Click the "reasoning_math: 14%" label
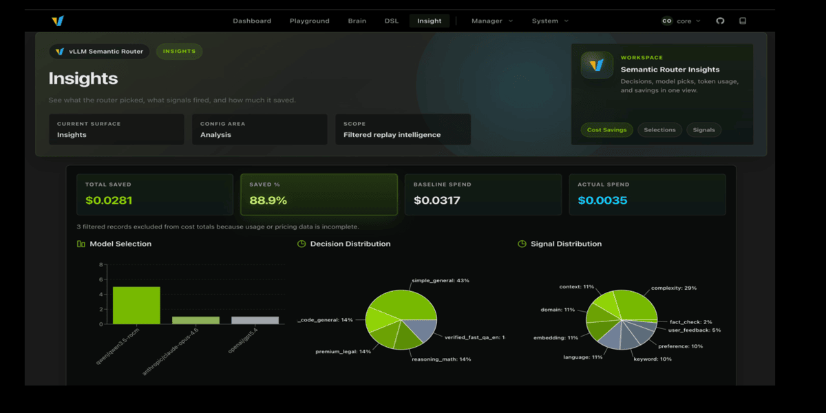Screen dimensions: 826x413 click(441, 359)
